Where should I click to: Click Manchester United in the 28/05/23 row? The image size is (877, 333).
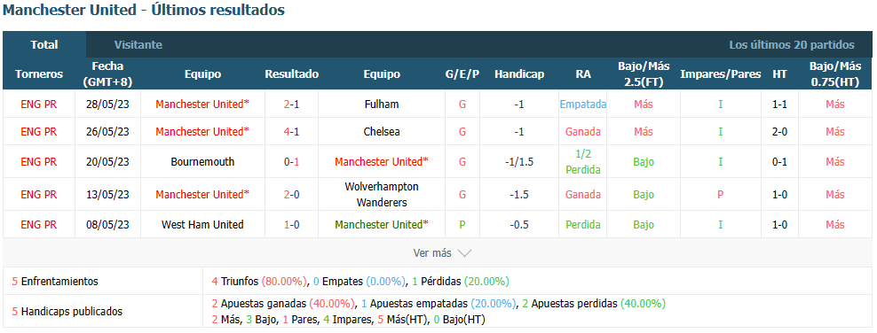pyautogui.click(x=202, y=104)
